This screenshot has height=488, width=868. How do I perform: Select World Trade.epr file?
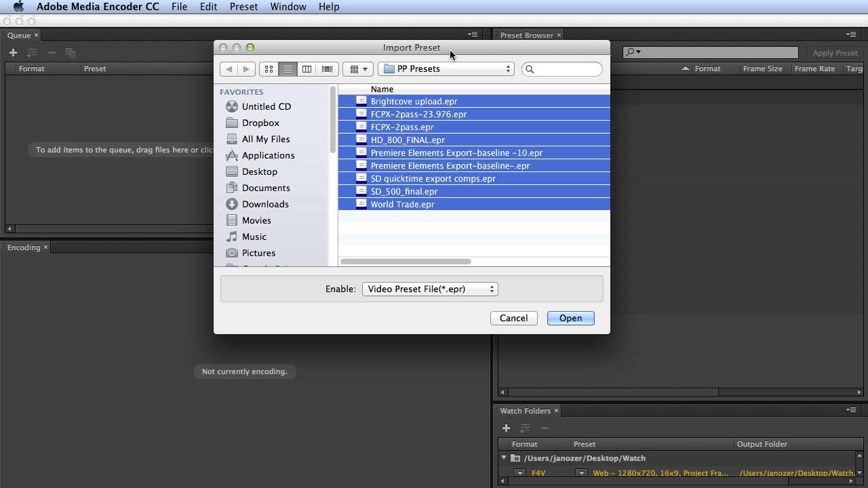pos(474,204)
